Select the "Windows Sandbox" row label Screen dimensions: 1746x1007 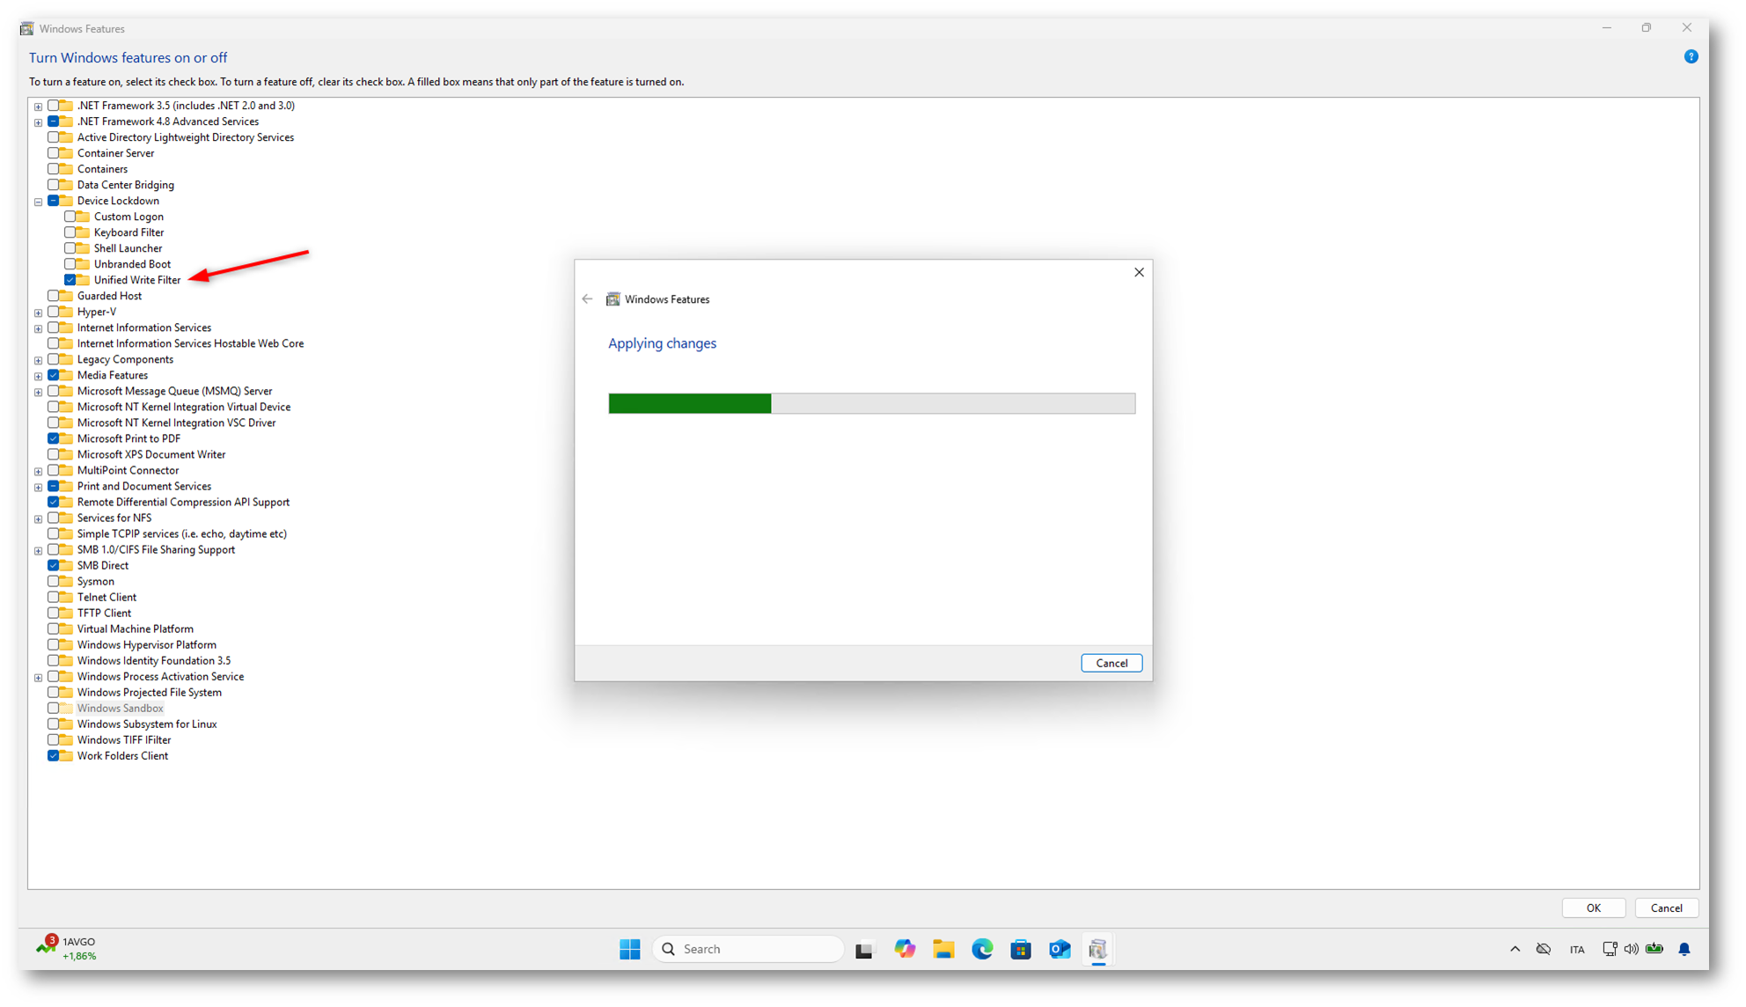point(120,708)
